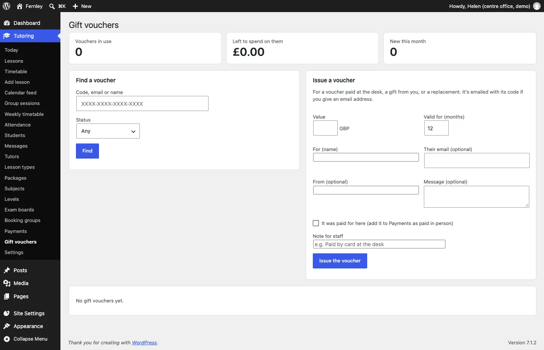
Task: Click the Dashboard gauge icon
Action: 7,23
